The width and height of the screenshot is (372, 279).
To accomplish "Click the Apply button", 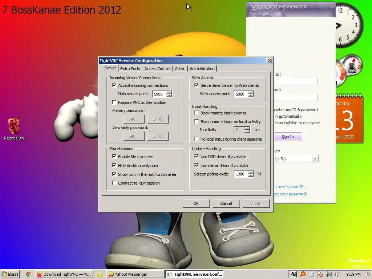I will 256,203.
